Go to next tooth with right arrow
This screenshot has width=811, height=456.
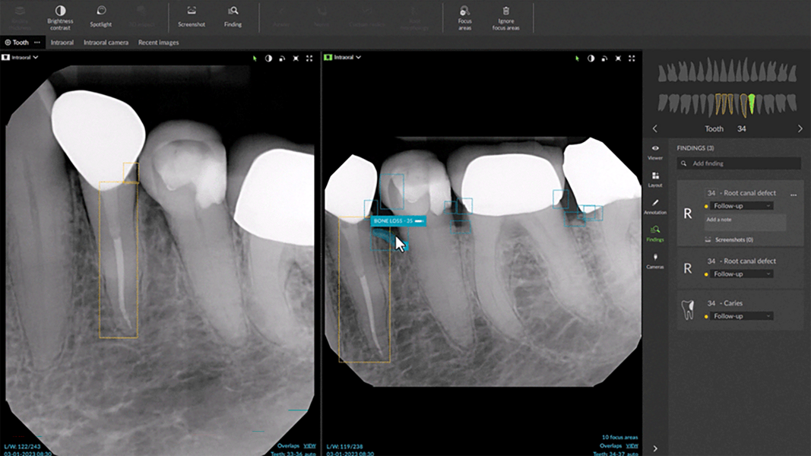tap(800, 129)
